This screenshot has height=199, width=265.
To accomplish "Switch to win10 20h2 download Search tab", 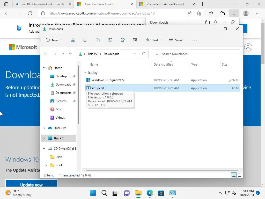I will point(43,4).
